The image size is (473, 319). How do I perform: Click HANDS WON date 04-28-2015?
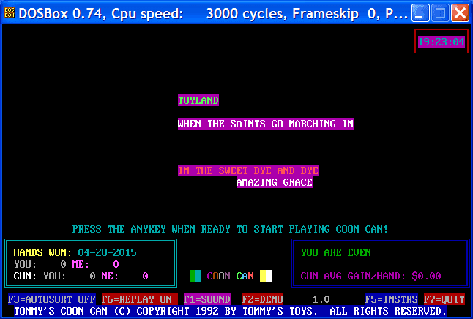tap(107, 252)
